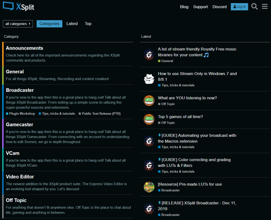Open avatar beside XSplit Broadcaster release topic

tap(149, 209)
